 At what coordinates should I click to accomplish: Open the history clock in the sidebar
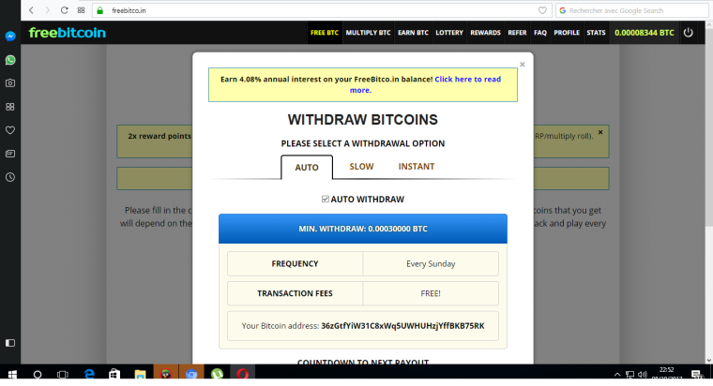coord(9,176)
